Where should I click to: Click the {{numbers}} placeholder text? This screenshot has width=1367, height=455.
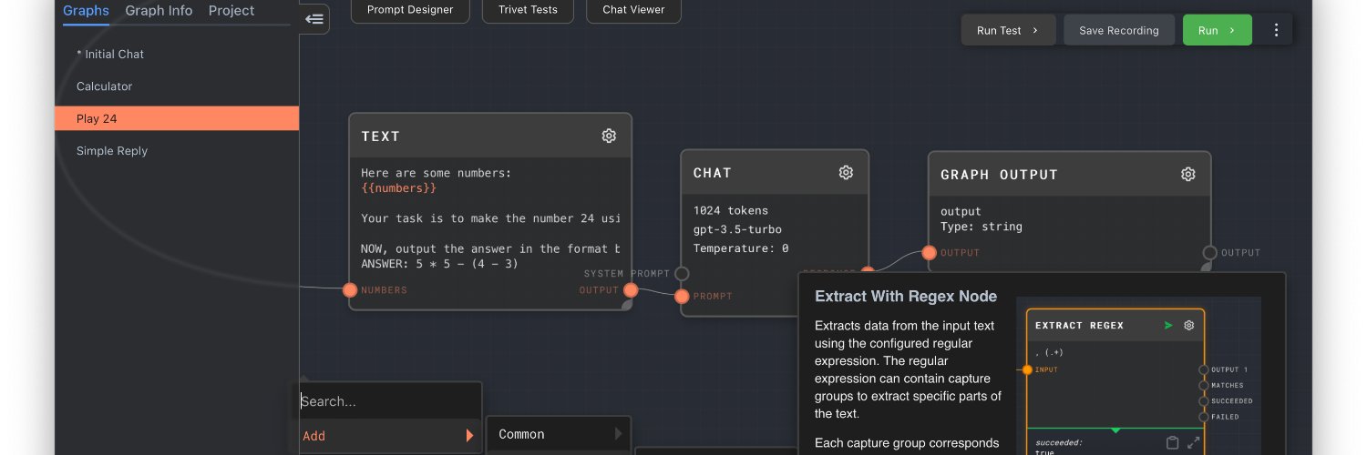[399, 188]
